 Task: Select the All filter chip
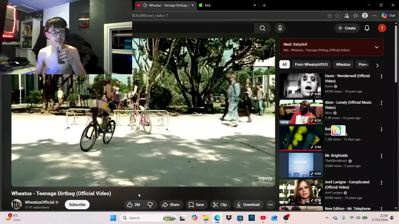pos(285,64)
